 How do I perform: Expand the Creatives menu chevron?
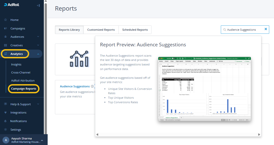coord(38,45)
